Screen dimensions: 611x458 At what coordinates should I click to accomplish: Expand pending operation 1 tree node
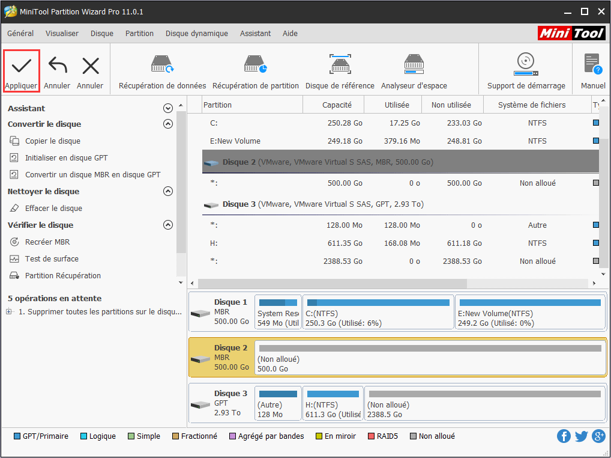click(x=9, y=311)
